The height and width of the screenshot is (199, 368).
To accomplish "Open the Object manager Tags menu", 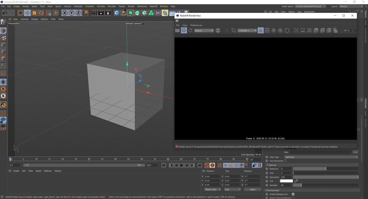I will tap(299, 12).
